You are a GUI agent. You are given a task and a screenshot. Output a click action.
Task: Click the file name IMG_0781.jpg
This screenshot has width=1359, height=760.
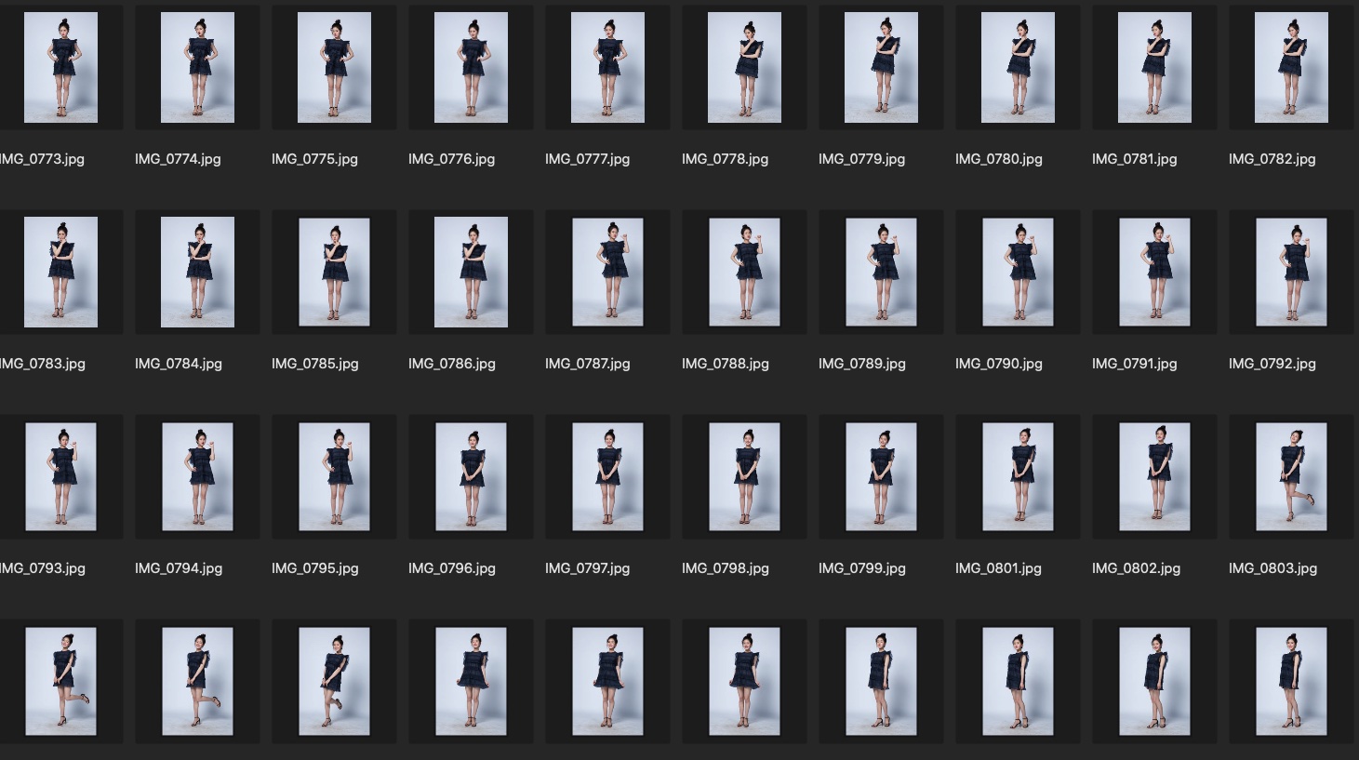pos(1134,159)
